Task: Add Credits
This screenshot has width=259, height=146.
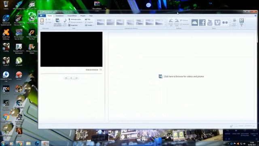Action: (89, 25)
